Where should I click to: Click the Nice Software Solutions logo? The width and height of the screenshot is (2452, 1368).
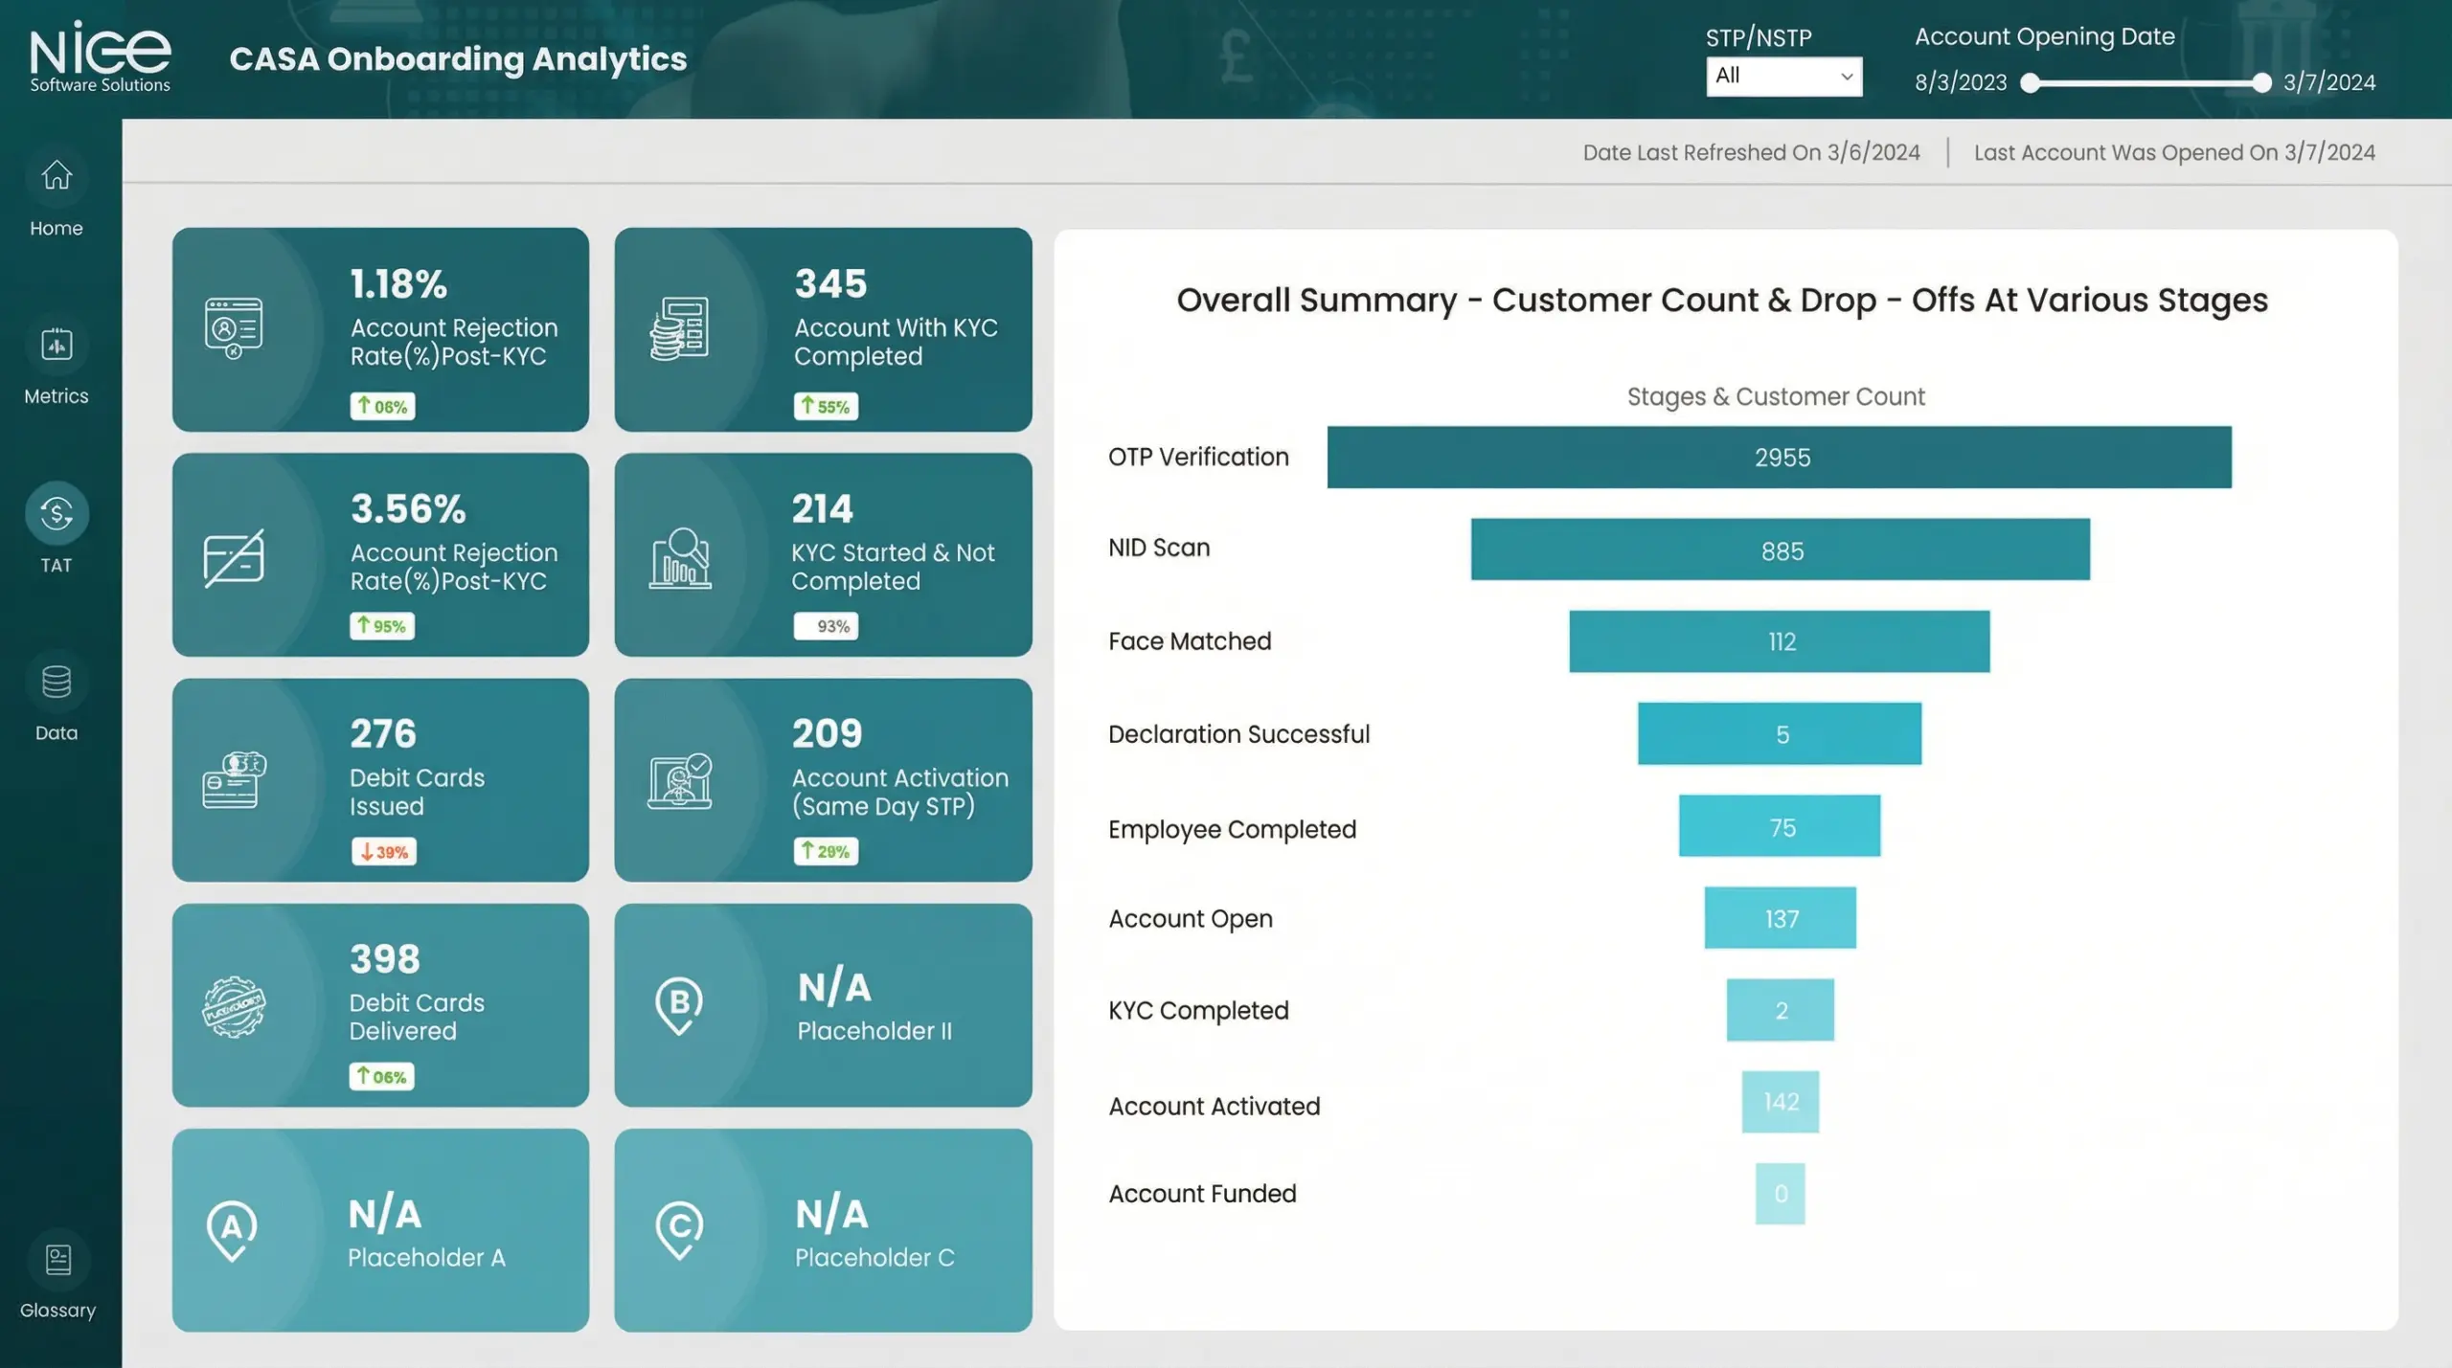[x=100, y=57]
